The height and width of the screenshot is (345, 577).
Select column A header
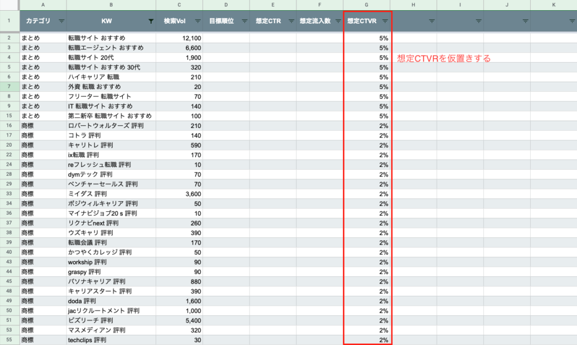click(43, 5)
